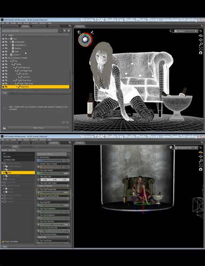
Task: Select the Favorites filter in Surfaces pane
Action: [x=18, y=157]
